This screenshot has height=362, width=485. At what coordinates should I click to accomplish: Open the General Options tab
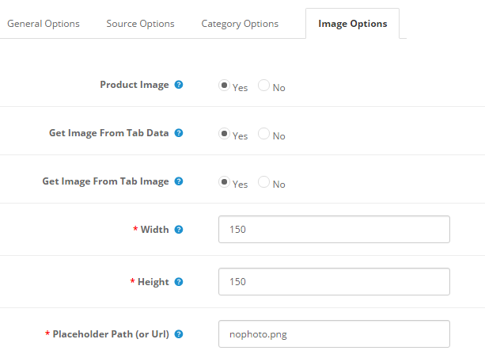click(44, 24)
